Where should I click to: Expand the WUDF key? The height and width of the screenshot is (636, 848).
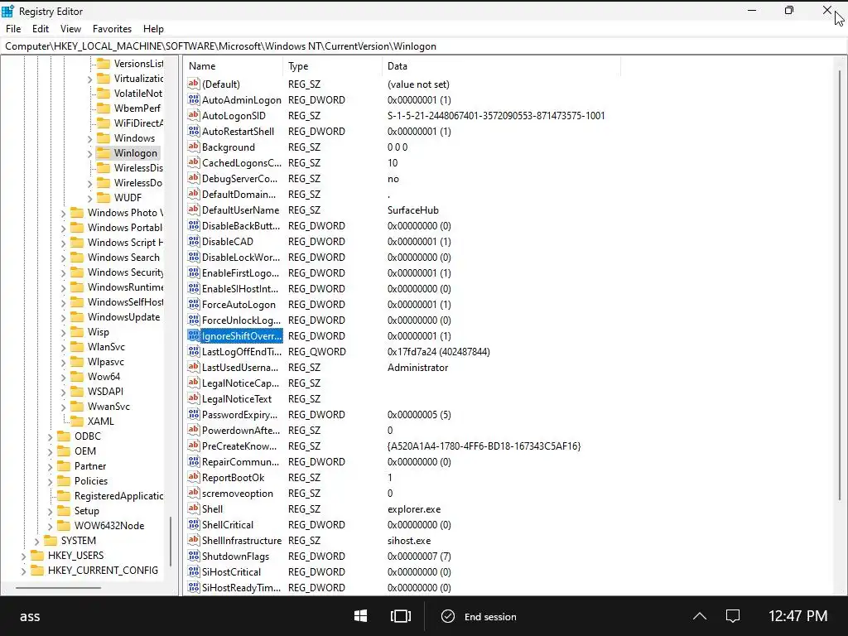coord(89,199)
